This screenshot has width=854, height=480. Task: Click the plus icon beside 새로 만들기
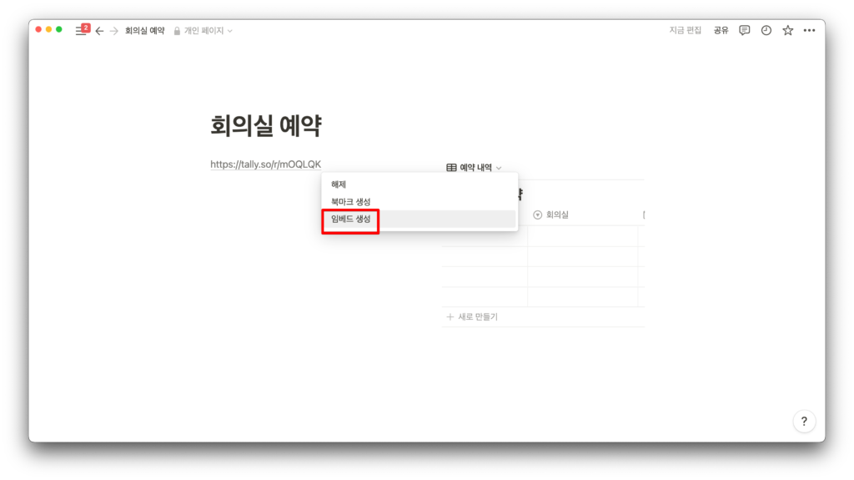click(x=450, y=317)
